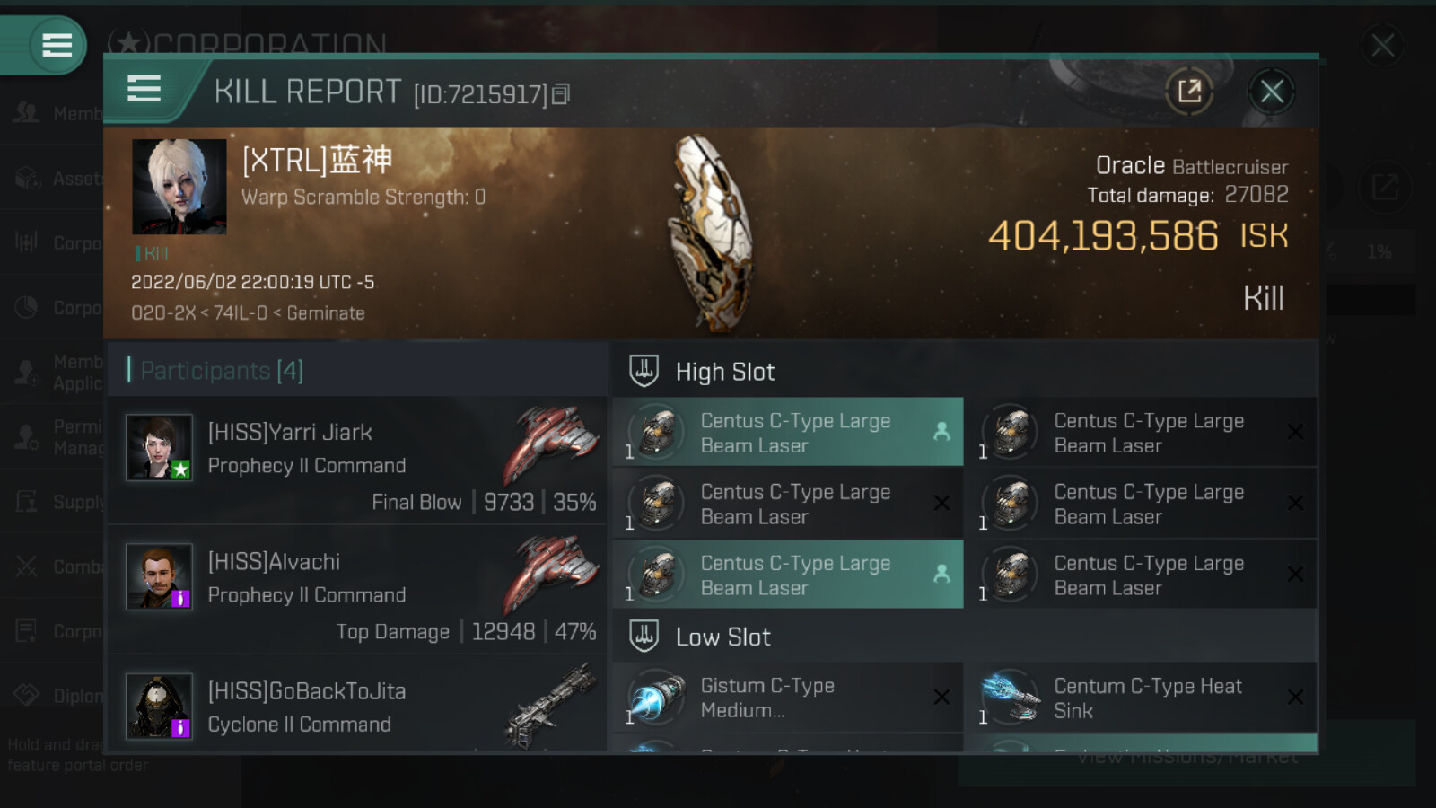Open Yarri Jiark participant portrait

(x=159, y=446)
